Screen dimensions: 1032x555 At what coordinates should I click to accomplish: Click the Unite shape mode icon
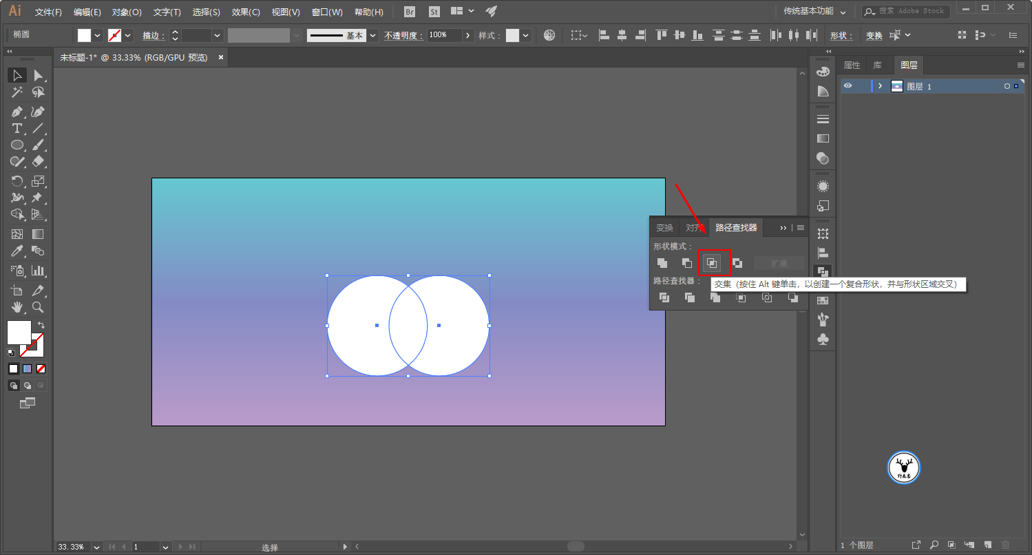[x=662, y=263]
